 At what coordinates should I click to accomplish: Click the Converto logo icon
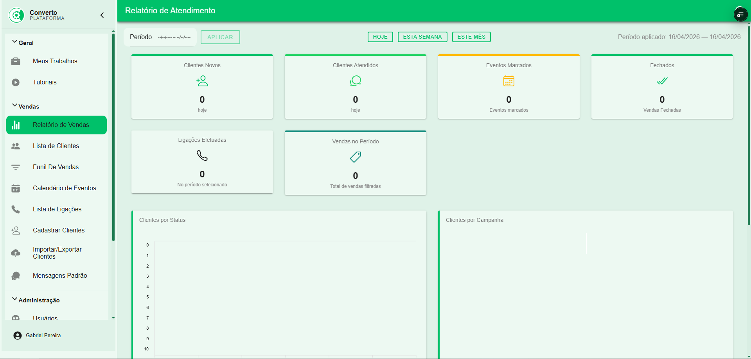[x=16, y=15]
